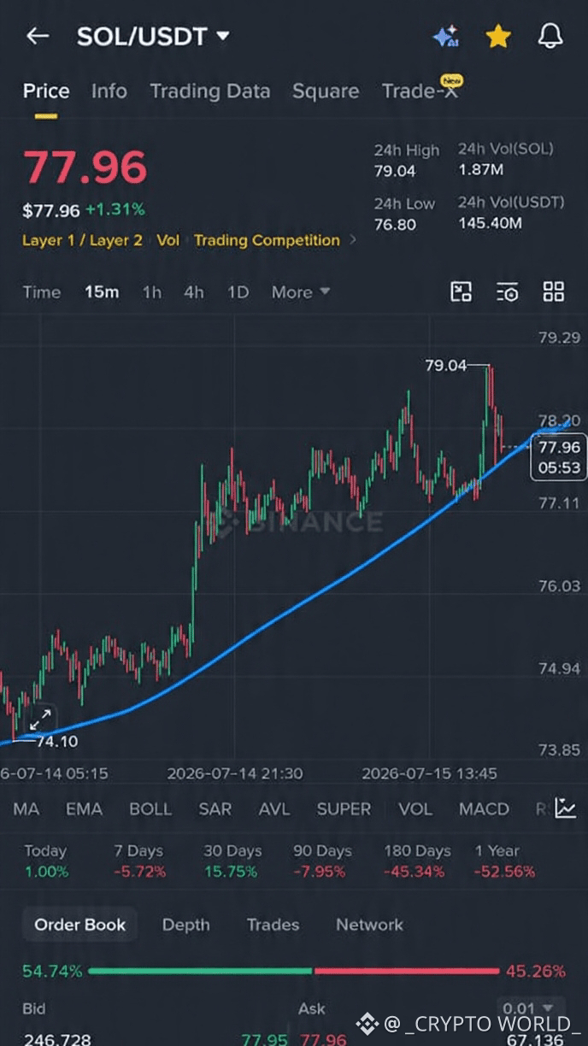
Task: Select the Time chart interval
Action: [42, 292]
